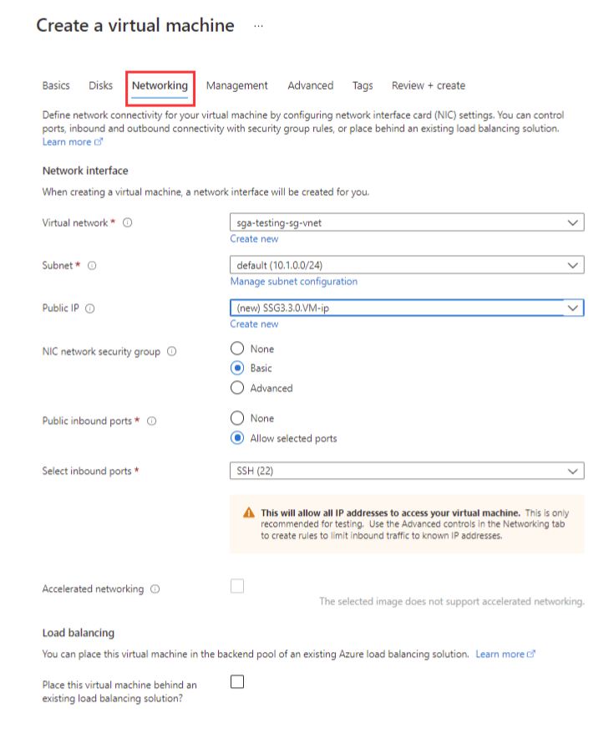The image size is (614, 744).
Task: Expand the Virtual network dropdown
Action: (406, 223)
